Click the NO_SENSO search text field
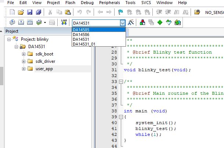This screenshot has width=224, height=148. pyautogui.click(x=214, y=12)
